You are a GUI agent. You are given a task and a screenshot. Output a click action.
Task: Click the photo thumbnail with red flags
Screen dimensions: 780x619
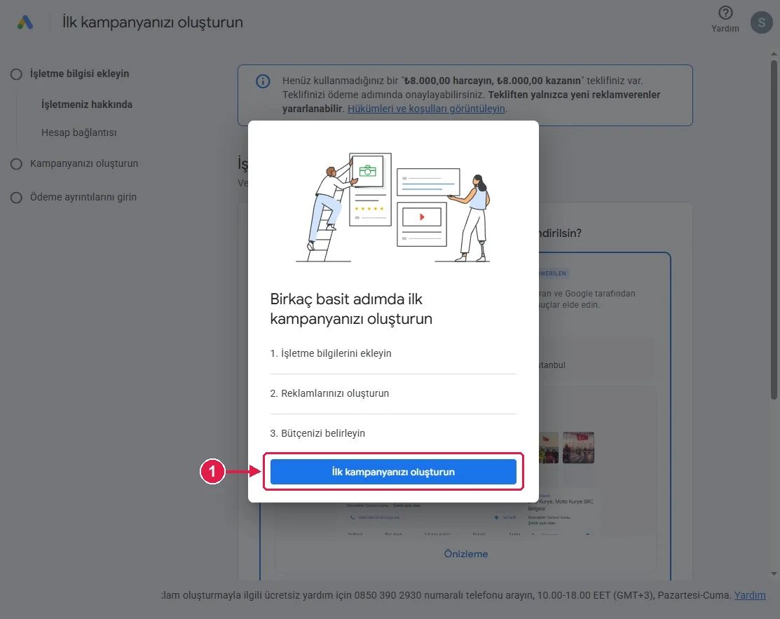coord(578,447)
